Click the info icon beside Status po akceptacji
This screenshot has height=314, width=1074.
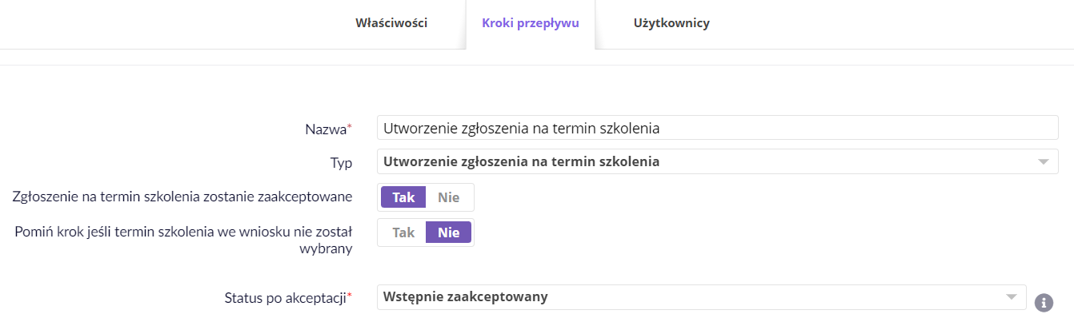(x=1043, y=303)
